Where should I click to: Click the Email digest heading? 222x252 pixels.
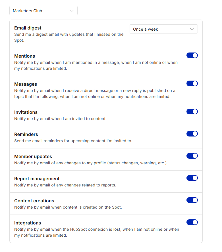[x=28, y=28]
